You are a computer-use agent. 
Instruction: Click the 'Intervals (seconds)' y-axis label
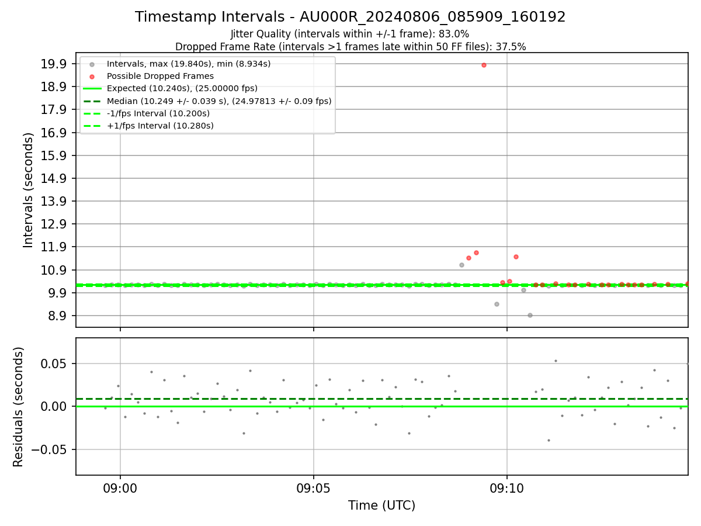pyautogui.click(x=29, y=190)
